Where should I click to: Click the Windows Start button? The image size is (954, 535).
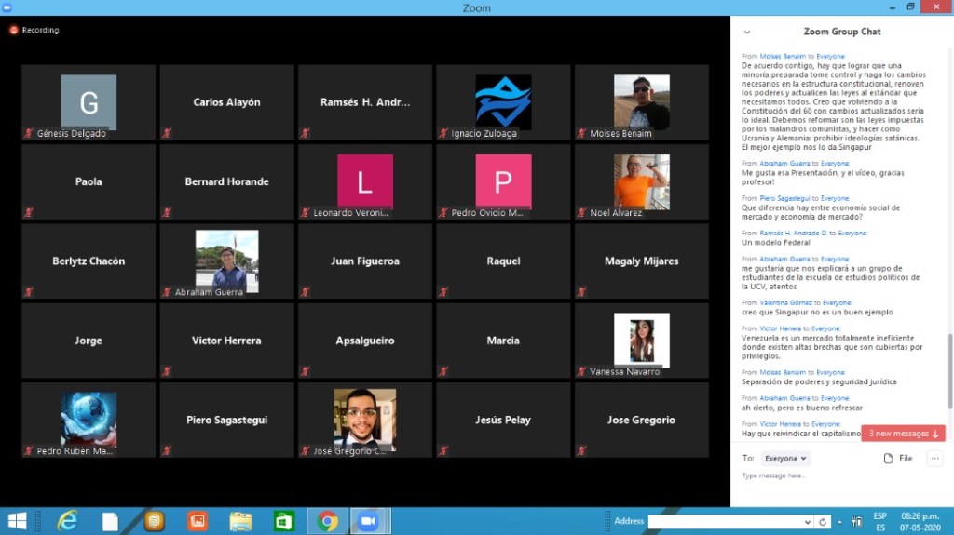(x=17, y=521)
